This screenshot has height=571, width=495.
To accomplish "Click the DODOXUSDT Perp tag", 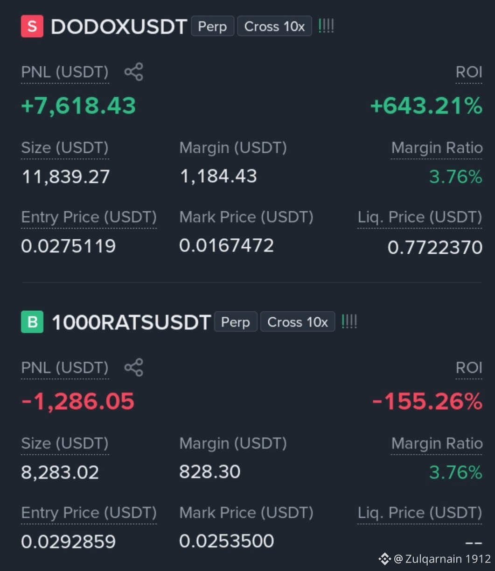I will pos(212,26).
